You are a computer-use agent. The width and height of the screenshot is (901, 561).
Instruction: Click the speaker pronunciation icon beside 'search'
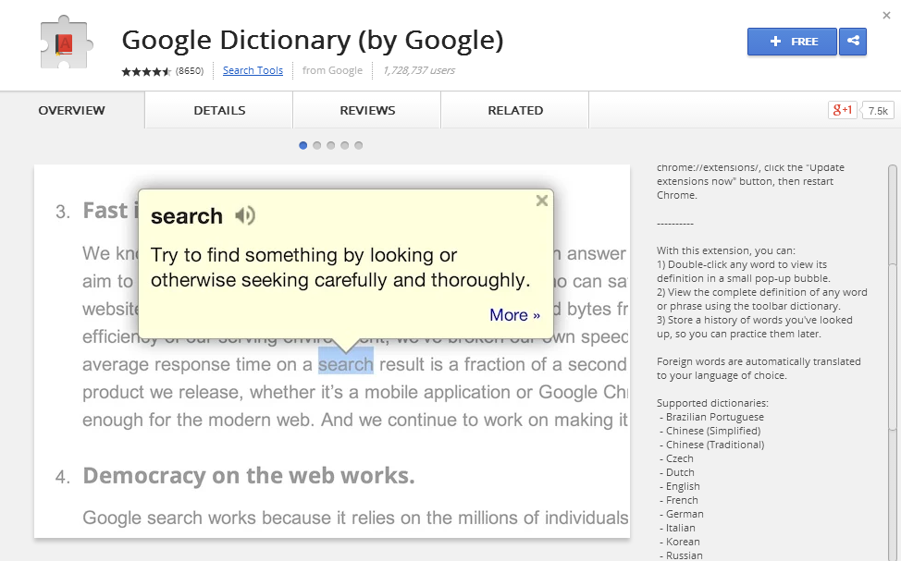(245, 216)
